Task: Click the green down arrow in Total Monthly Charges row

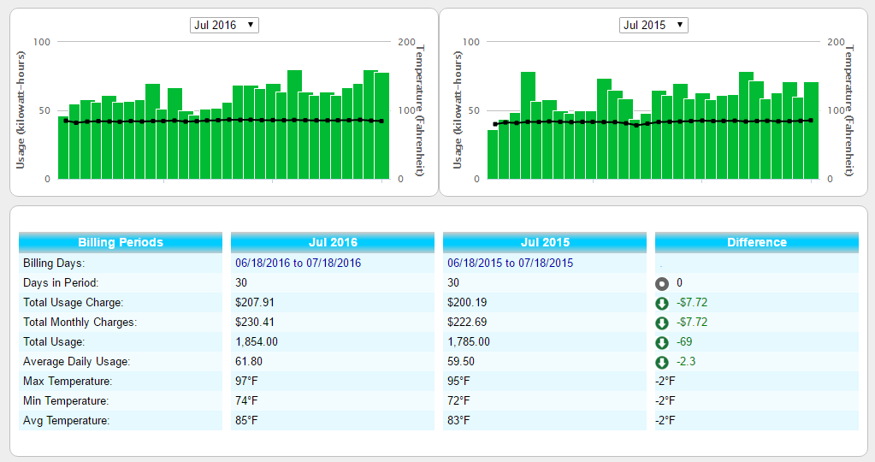Action: pyautogui.click(x=662, y=323)
